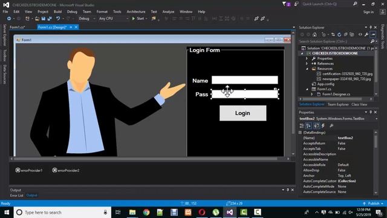The image size is (387, 218).
Task: Open the Format menu
Action: click(102, 12)
